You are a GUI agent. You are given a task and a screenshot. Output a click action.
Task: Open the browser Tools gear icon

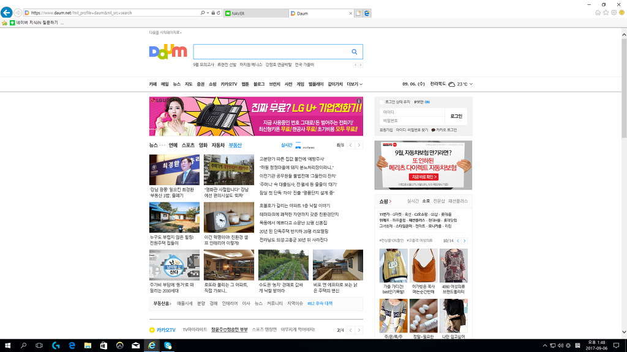[x=614, y=13]
